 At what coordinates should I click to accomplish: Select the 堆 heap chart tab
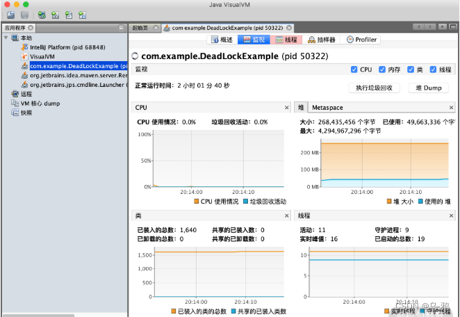click(301, 108)
